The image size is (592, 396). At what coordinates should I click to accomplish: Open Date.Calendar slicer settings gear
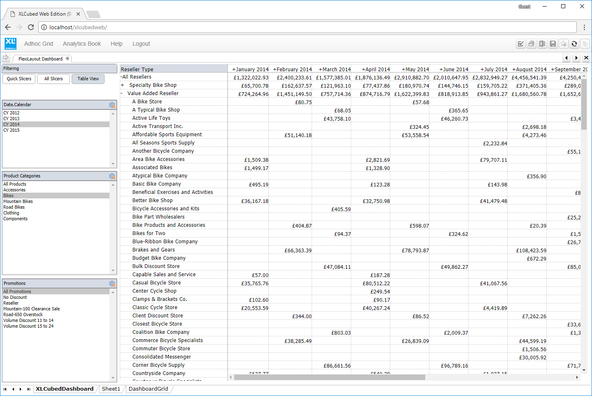112,105
